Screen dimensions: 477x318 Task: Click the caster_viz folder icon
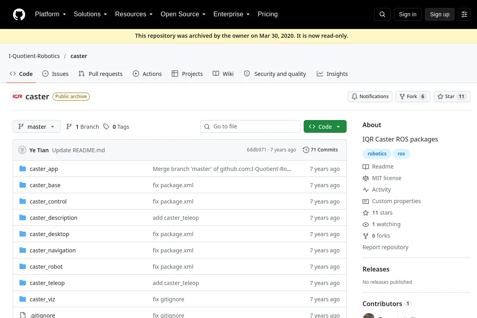(23, 299)
